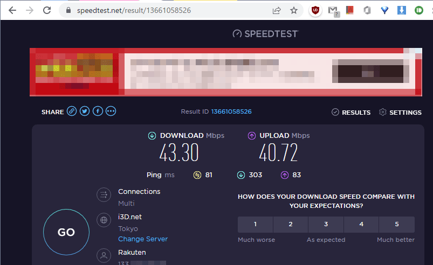Click the upload speed value 40.72
The image size is (433, 265).
(x=278, y=152)
